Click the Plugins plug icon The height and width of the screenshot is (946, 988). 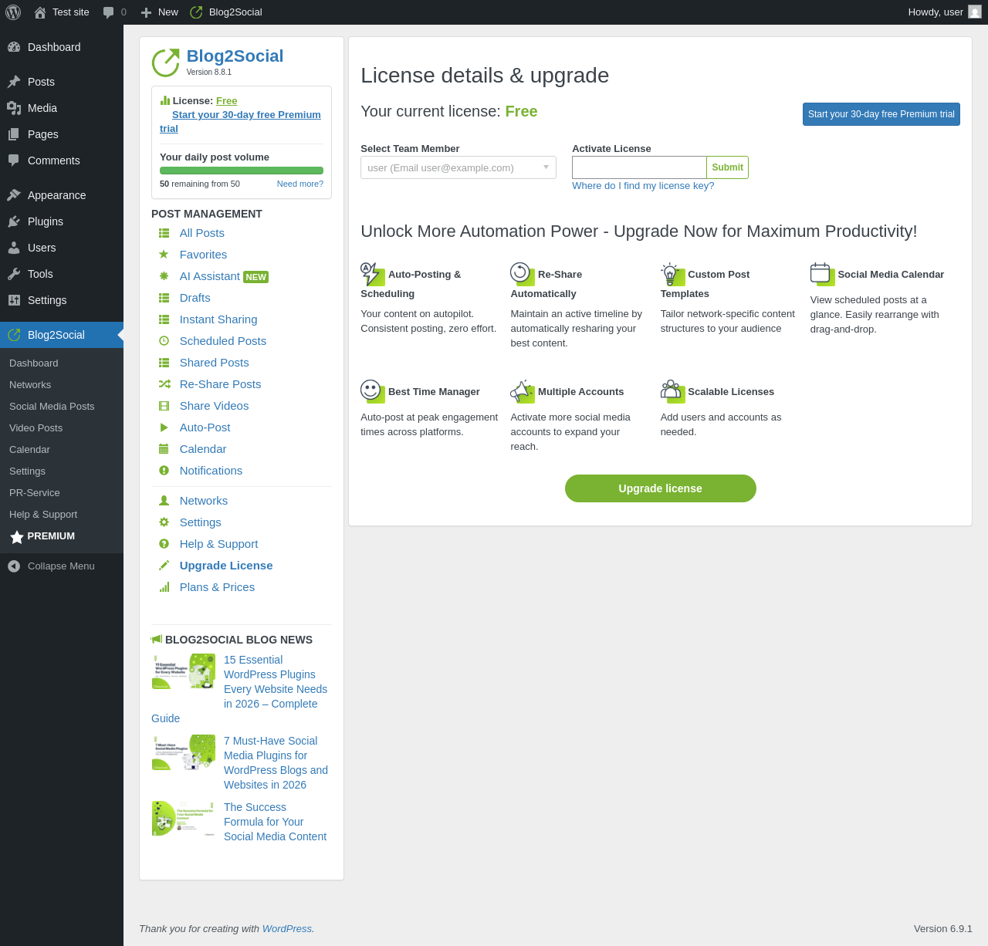point(14,221)
